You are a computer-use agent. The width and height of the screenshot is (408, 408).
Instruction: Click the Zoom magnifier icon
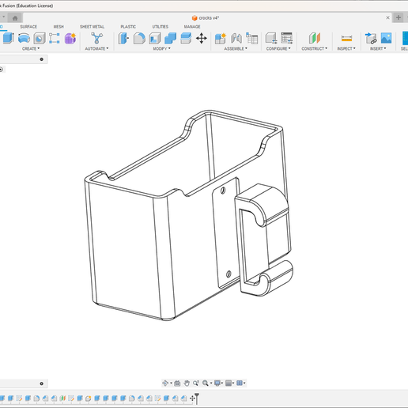pyautogui.click(x=206, y=383)
